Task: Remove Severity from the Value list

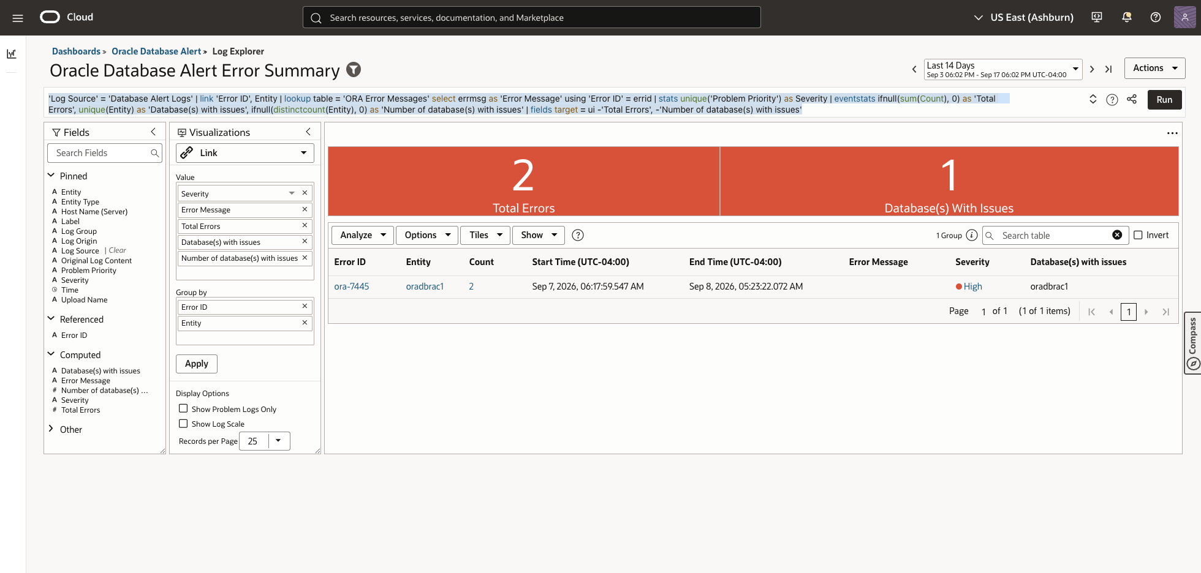Action: [x=305, y=193]
